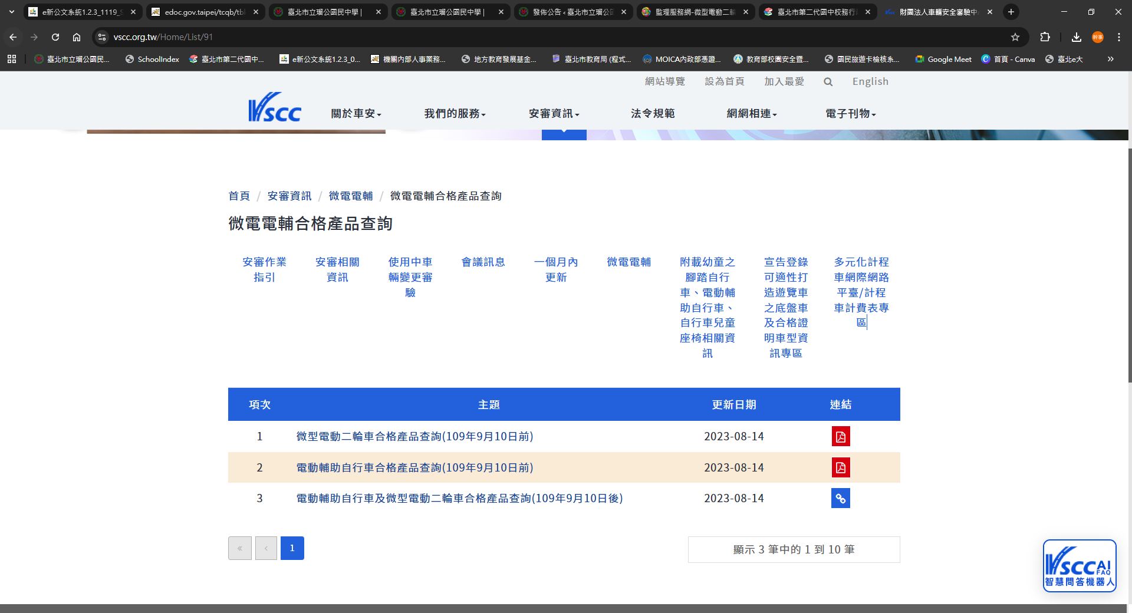Open the browser Downloads icon
Image resolution: width=1132 pixels, height=613 pixels.
point(1075,37)
